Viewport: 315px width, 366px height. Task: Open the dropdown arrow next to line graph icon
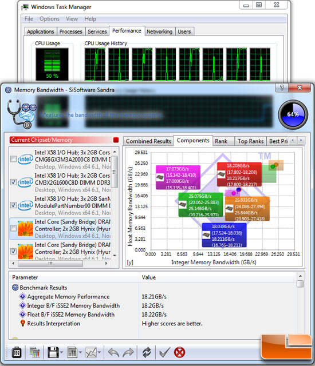click(x=99, y=352)
